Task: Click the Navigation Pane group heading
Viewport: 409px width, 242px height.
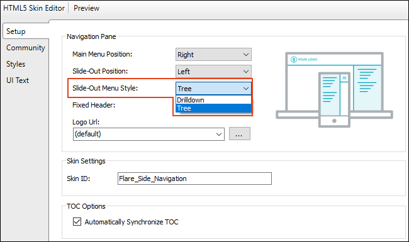Action: click(91, 36)
